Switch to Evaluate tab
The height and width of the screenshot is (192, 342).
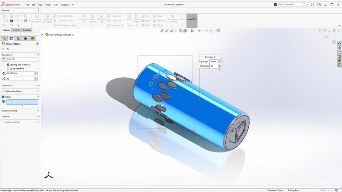27,30
